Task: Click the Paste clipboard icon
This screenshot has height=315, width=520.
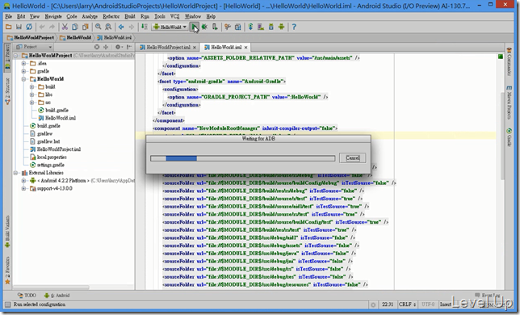Action: (x=86, y=27)
